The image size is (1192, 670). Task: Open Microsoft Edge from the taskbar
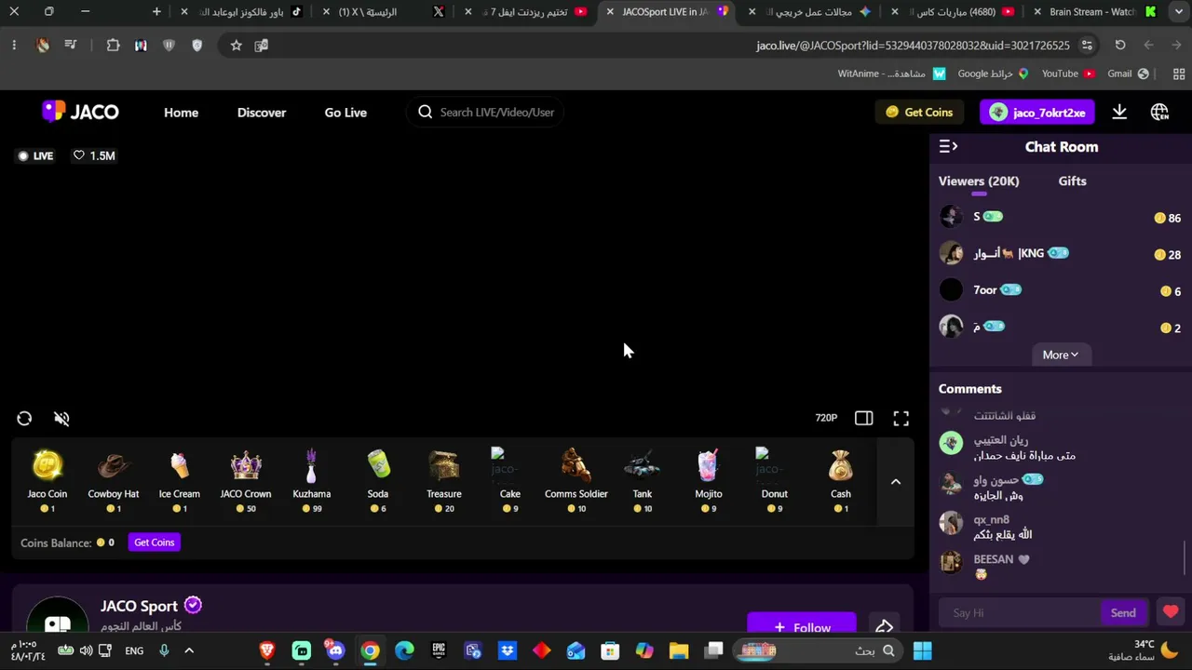(404, 650)
